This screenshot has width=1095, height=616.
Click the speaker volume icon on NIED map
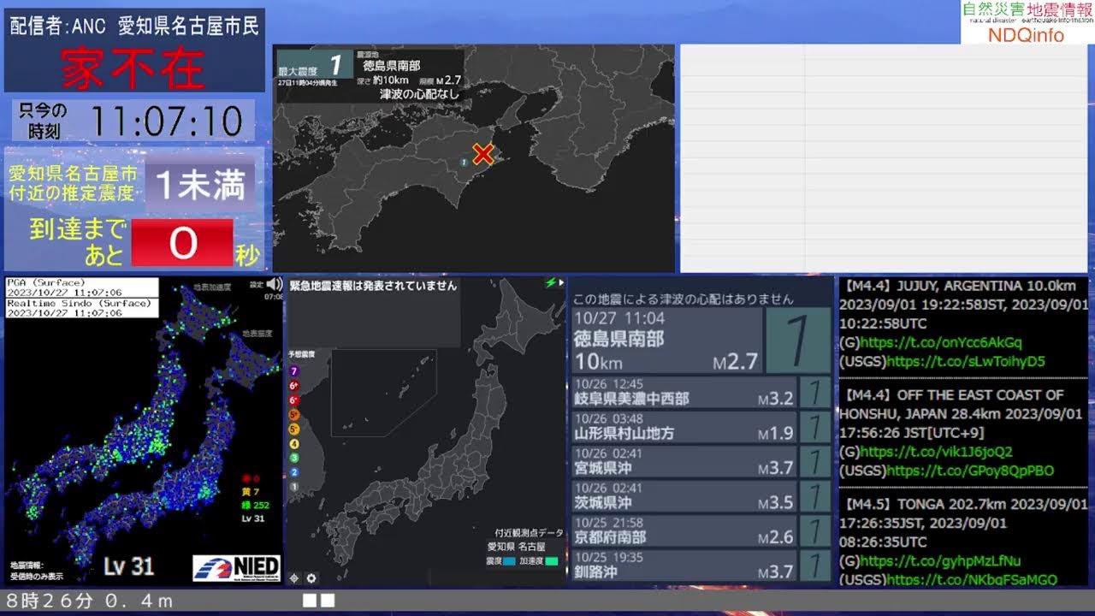pos(274,285)
